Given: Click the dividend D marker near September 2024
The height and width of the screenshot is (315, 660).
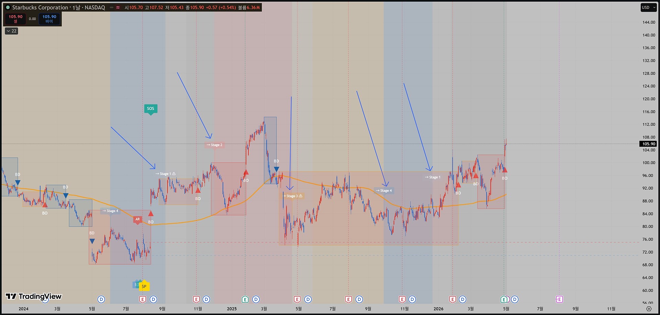Looking at the screenshot, I should (154, 300).
